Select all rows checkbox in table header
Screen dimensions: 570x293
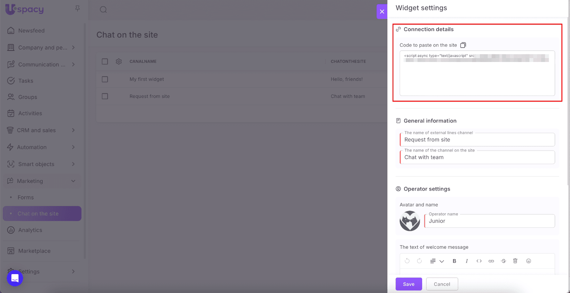pyautogui.click(x=105, y=62)
